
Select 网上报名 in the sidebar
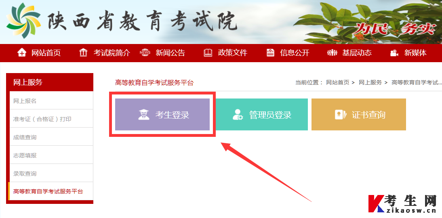pyautogui.click(x=51, y=101)
